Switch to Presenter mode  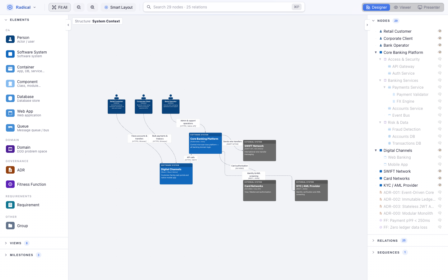pyautogui.click(x=429, y=7)
